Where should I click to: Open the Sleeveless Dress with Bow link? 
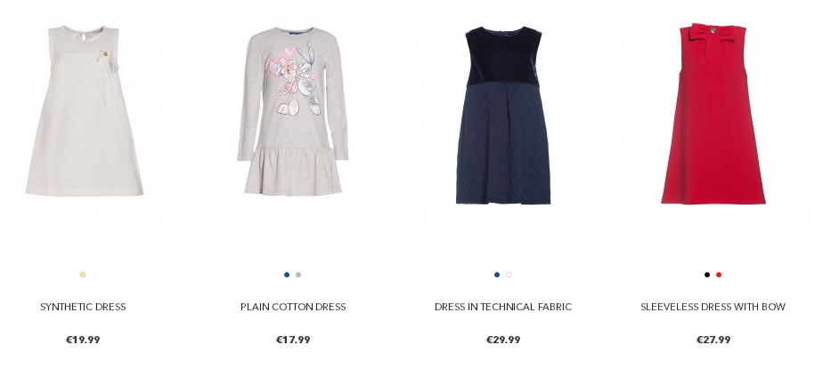tap(713, 307)
